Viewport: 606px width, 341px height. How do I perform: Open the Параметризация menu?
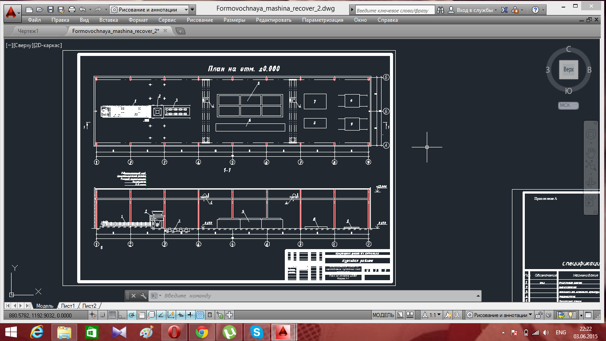click(x=323, y=20)
